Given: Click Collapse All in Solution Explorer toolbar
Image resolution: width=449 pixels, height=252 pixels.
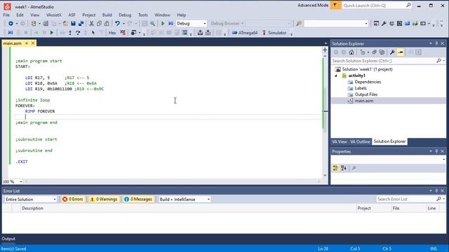Looking at the screenshot, I should point(374,52).
